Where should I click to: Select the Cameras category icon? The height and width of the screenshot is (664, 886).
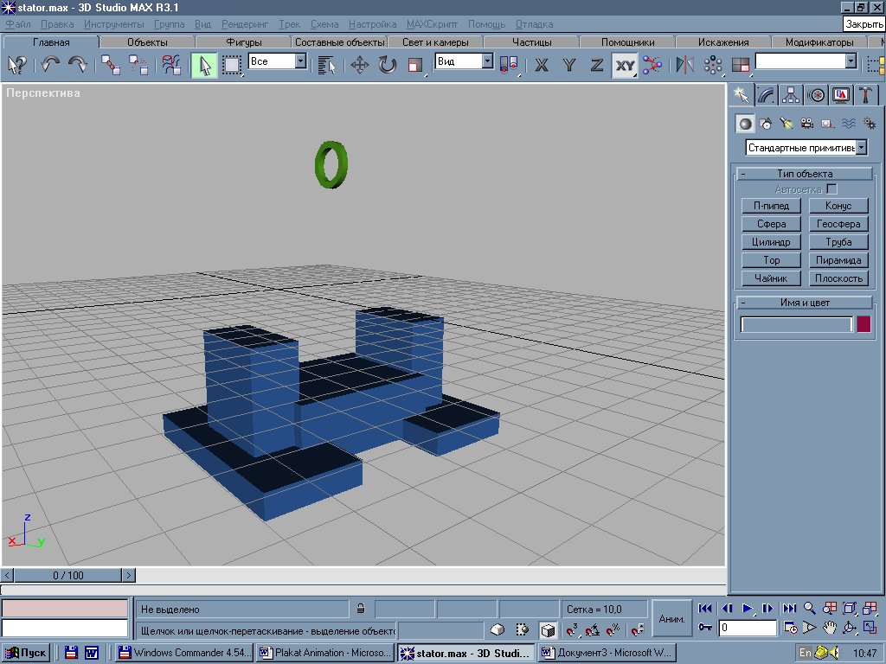(807, 123)
